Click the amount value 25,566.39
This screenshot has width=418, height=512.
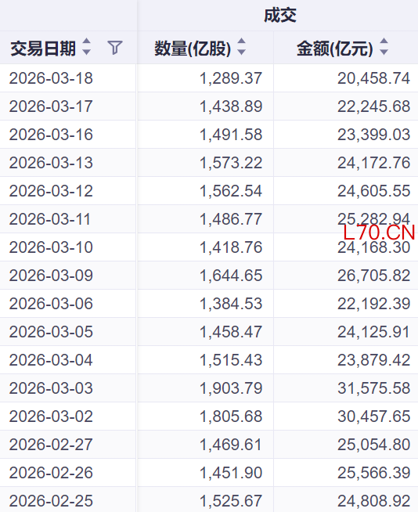tap(373, 473)
